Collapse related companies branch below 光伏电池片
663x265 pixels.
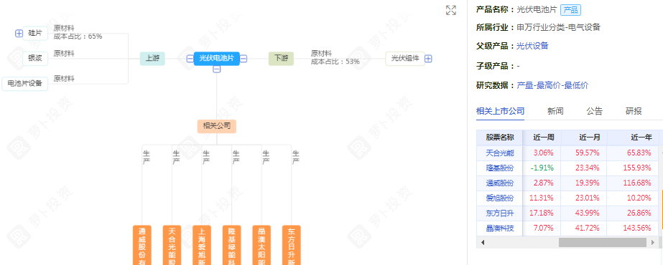click(x=216, y=69)
